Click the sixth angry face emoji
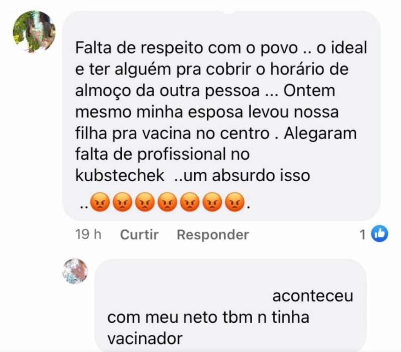The image size is (401, 352). 212,202
